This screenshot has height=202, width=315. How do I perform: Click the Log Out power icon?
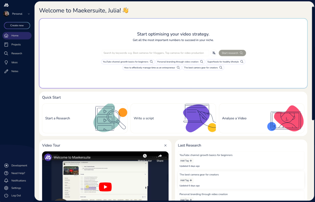coord(6,195)
